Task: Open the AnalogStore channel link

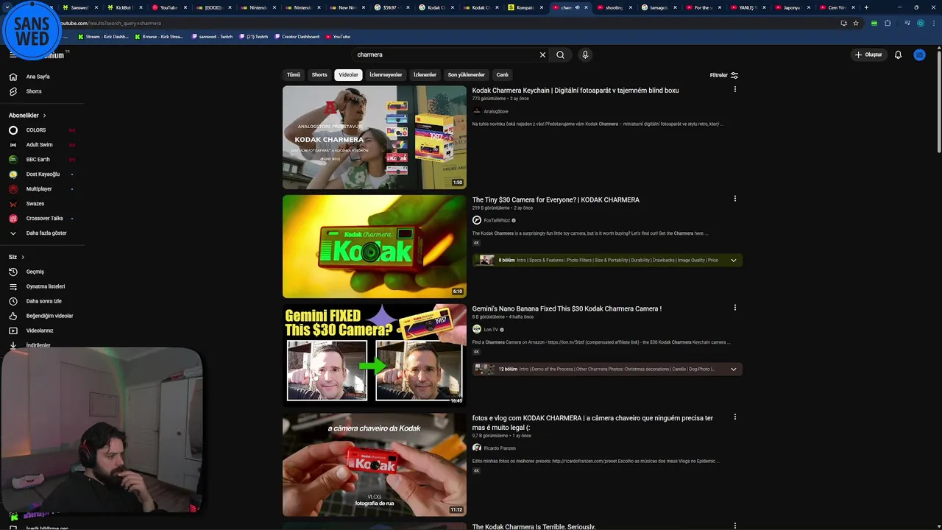Action: point(496,112)
